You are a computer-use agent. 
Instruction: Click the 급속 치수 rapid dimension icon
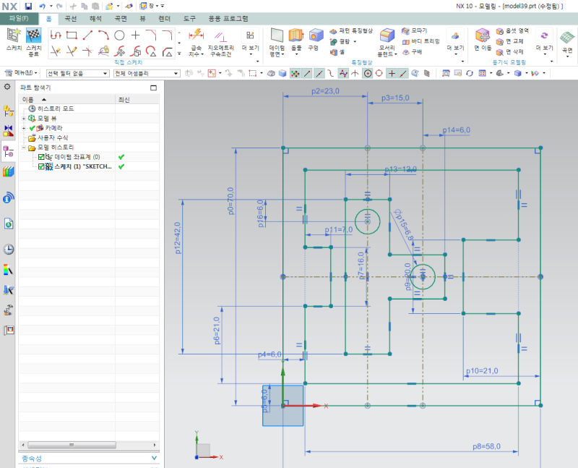tap(195, 35)
